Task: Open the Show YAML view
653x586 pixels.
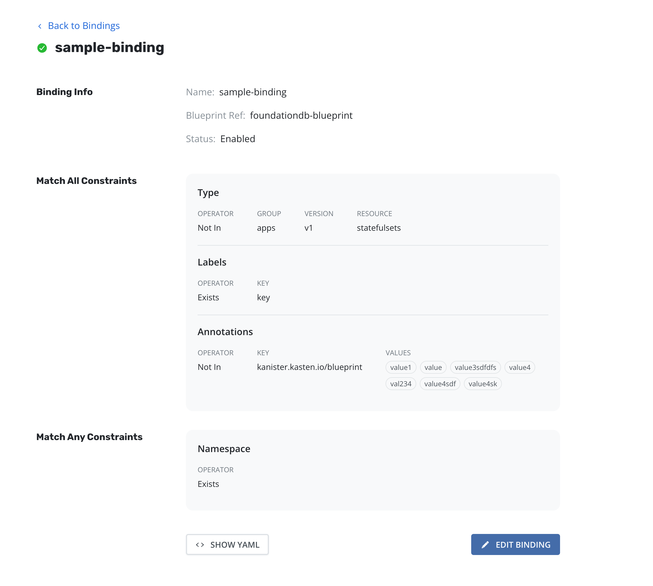Action: 227,544
